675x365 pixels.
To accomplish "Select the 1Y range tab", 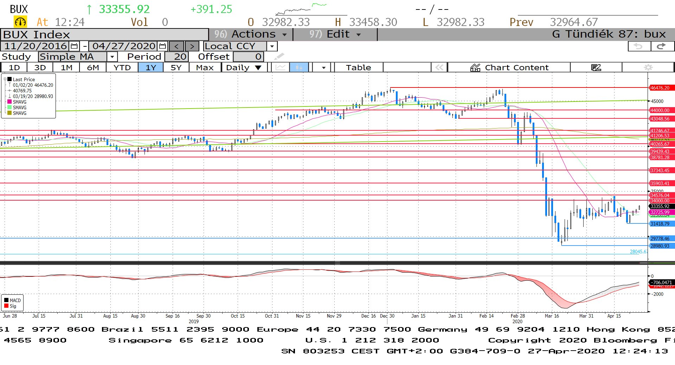I will tap(151, 67).
